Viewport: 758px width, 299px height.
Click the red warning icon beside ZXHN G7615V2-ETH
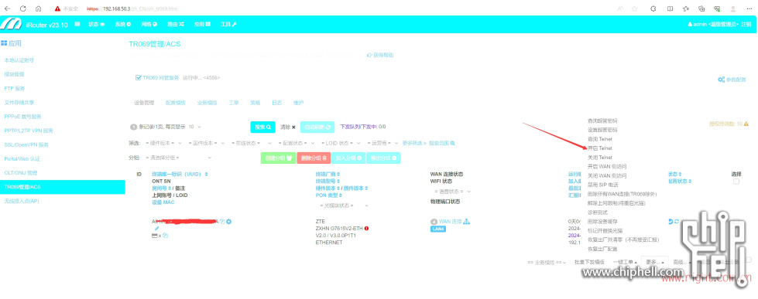tap(366, 228)
